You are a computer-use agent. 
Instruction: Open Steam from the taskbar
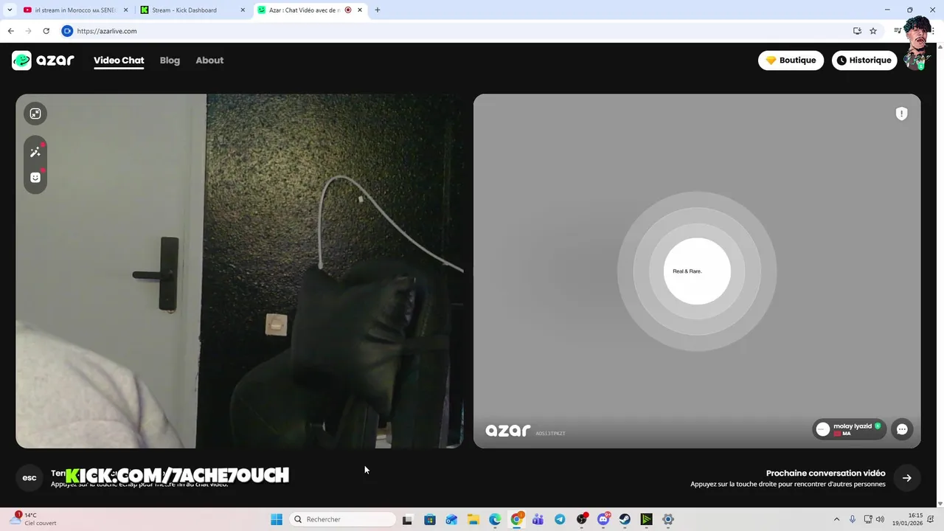coord(625,519)
